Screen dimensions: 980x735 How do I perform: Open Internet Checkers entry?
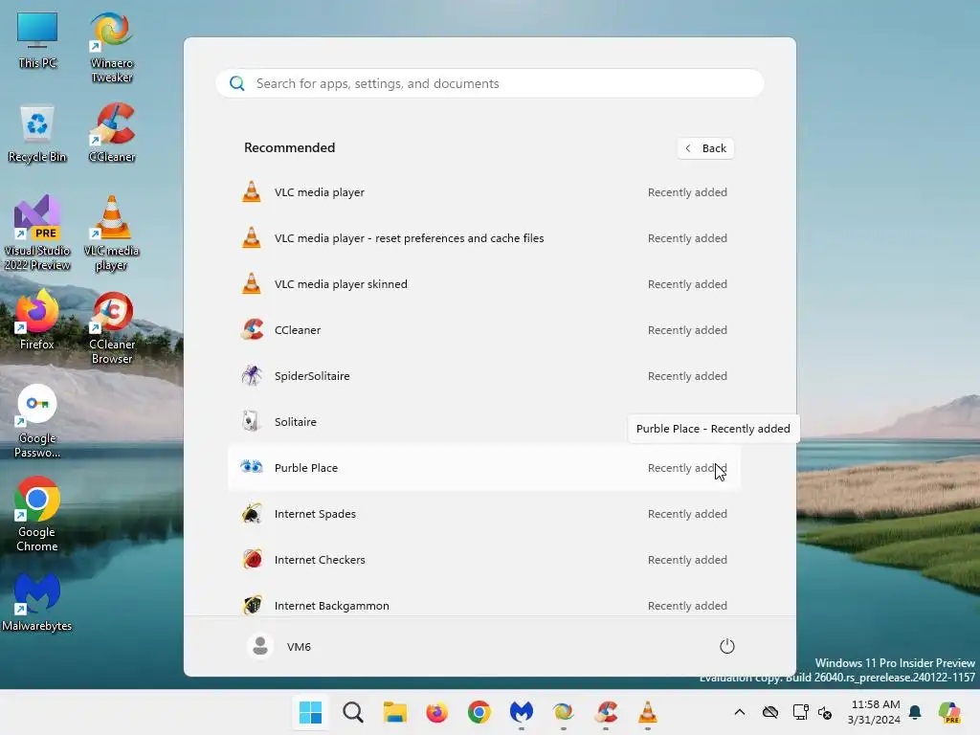(483, 560)
